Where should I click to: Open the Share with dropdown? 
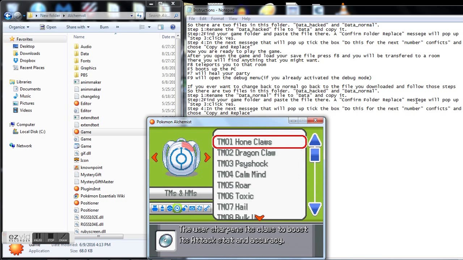pyautogui.click(x=77, y=27)
